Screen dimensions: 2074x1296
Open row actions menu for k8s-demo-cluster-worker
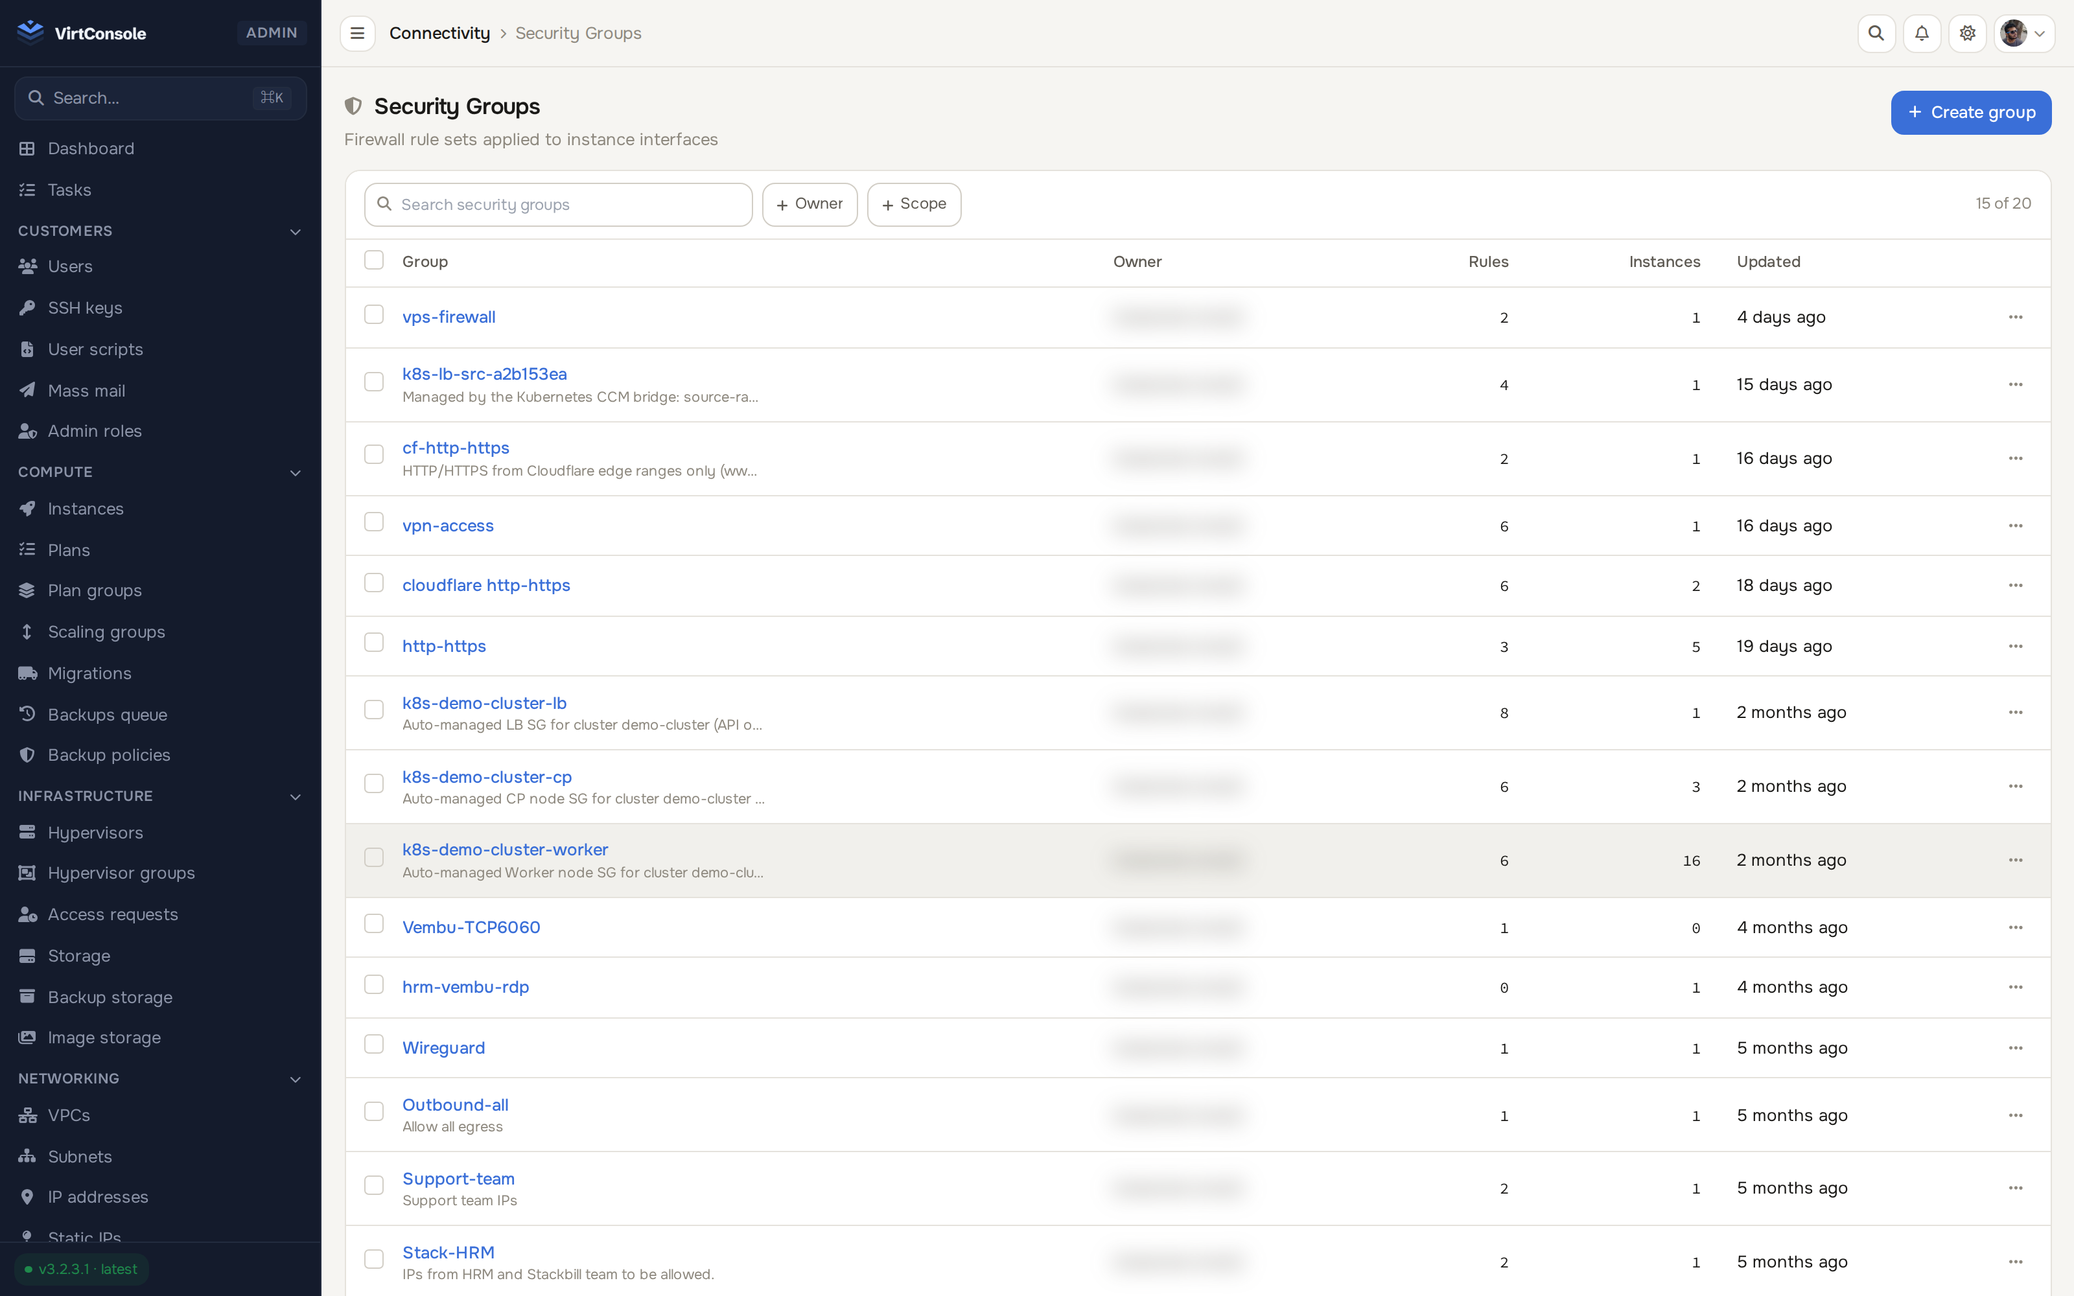2015,860
